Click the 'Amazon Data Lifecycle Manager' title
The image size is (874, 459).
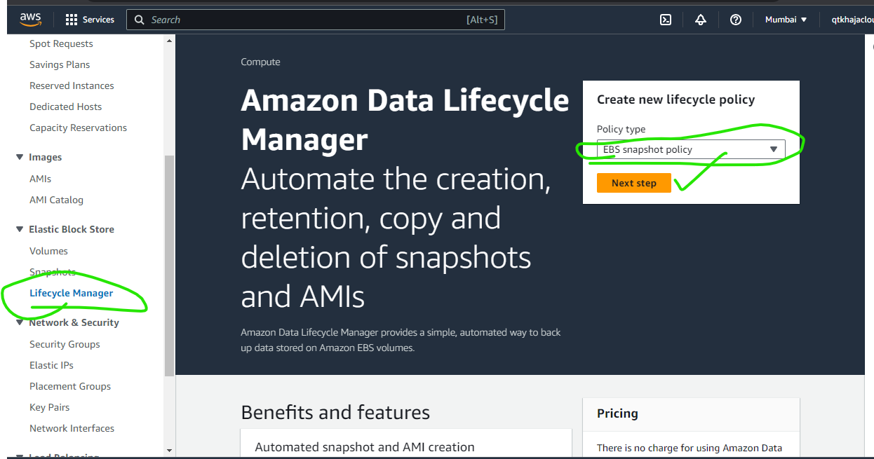tap(405, 121)
